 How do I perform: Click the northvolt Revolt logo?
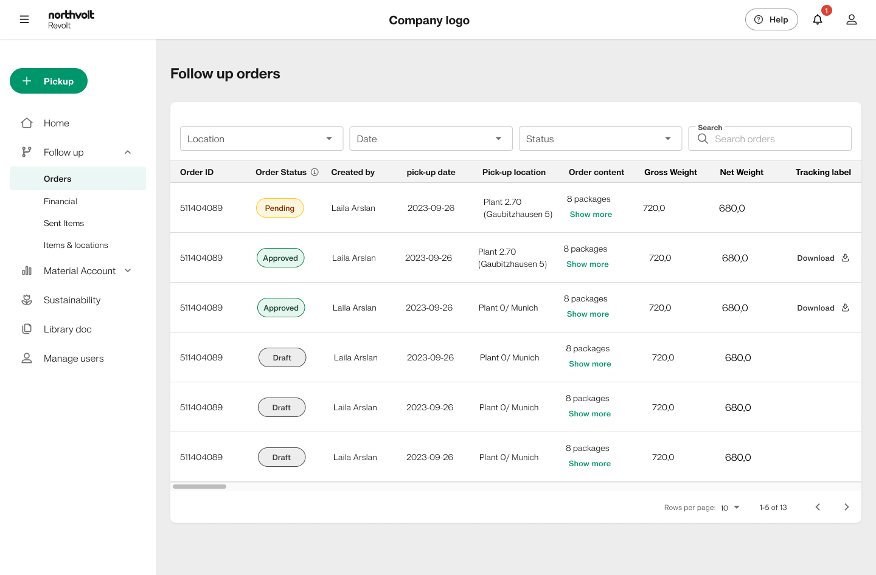tap(71, 19)
